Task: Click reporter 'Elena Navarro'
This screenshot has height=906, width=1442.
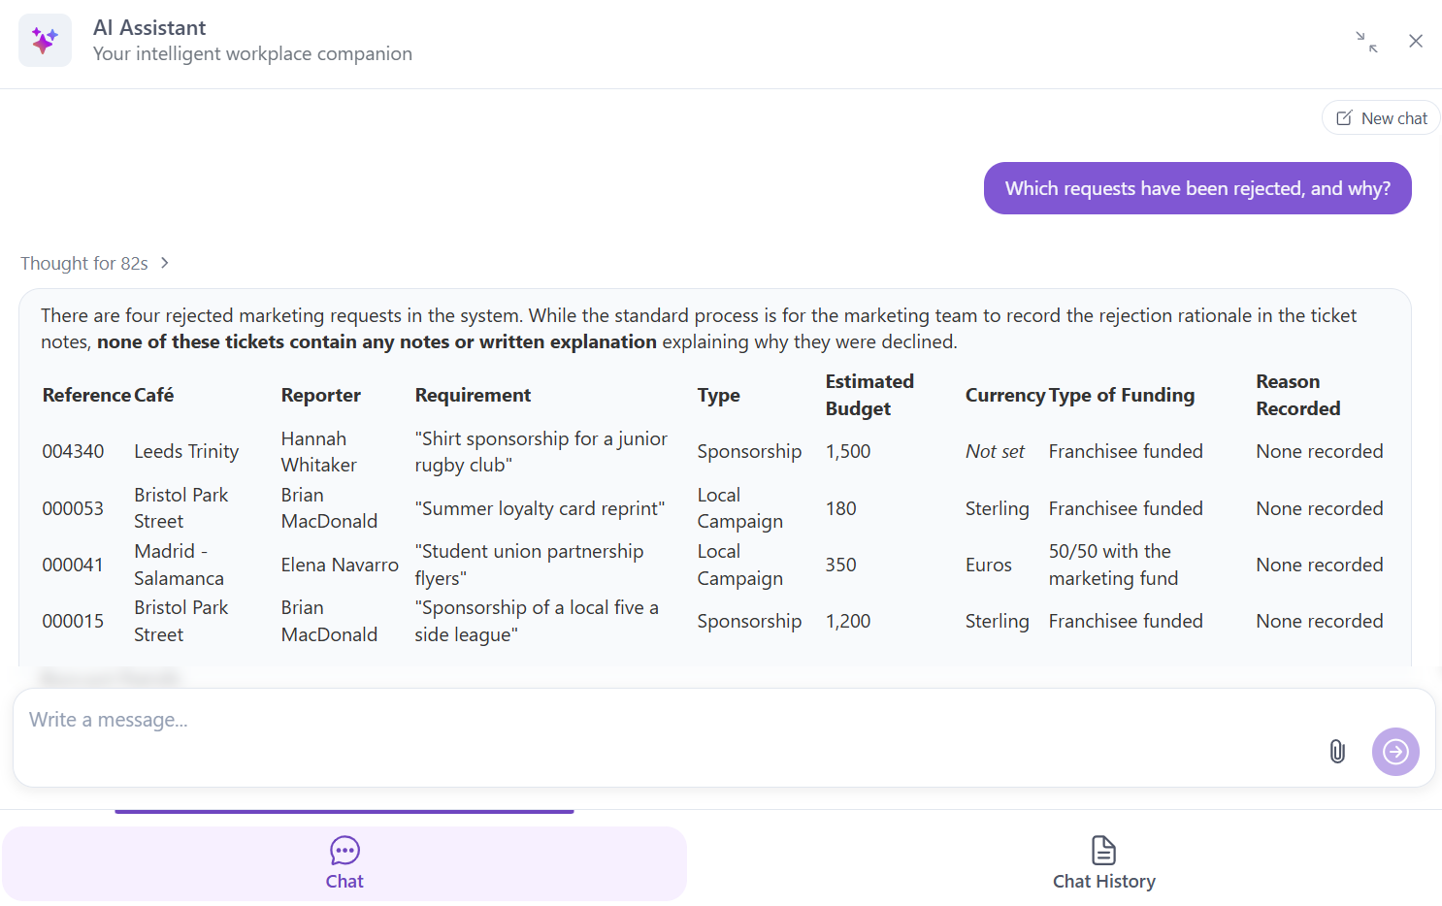Action: [340, 565]
